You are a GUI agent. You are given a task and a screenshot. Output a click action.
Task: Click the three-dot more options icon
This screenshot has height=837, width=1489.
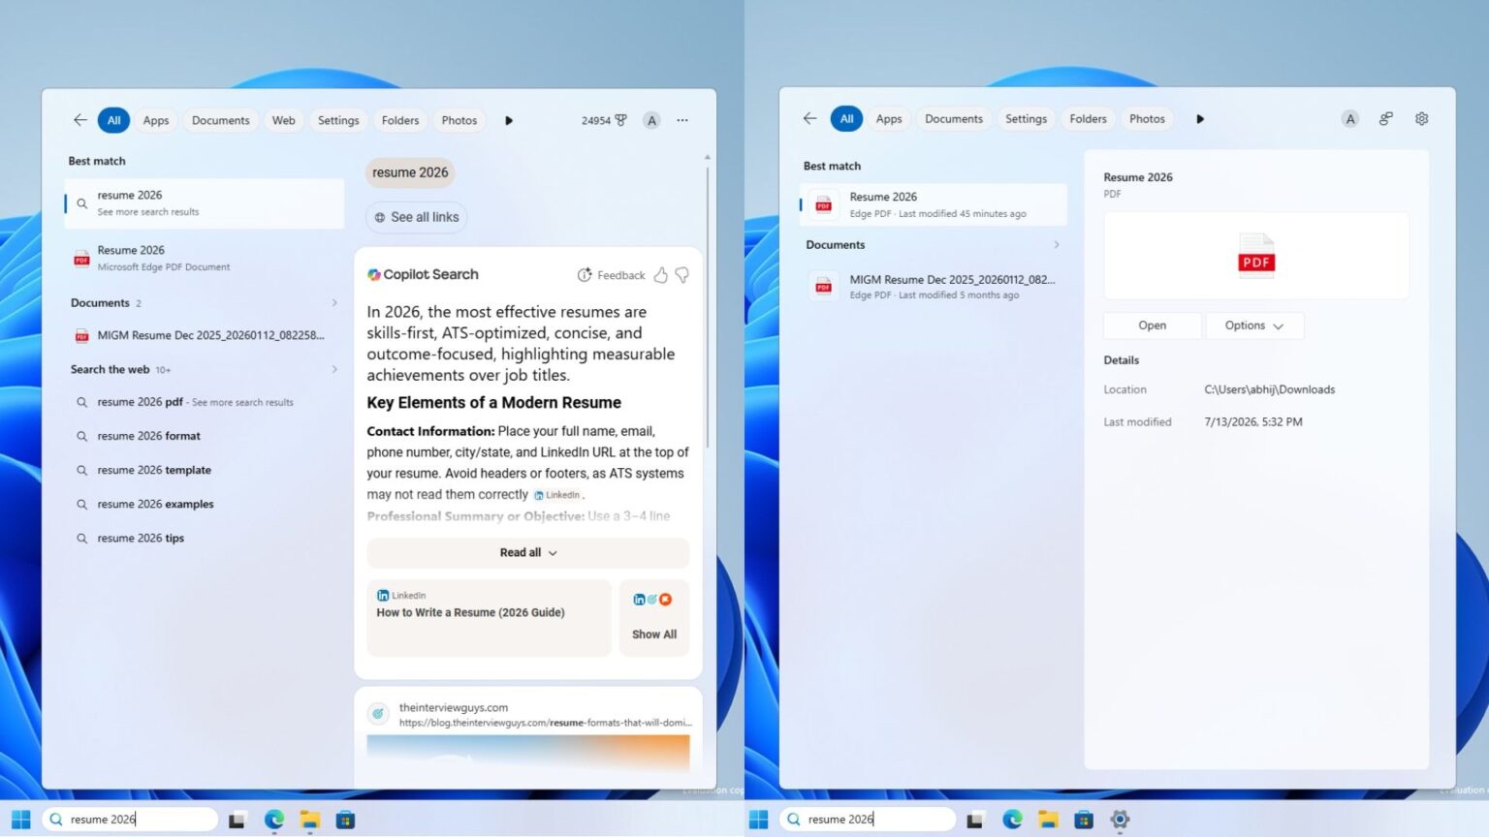(x=682, y=120)
